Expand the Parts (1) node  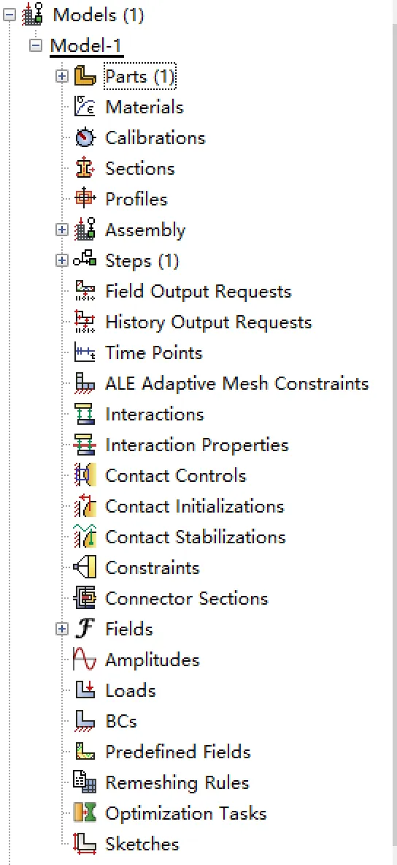(x=62, y=76)
